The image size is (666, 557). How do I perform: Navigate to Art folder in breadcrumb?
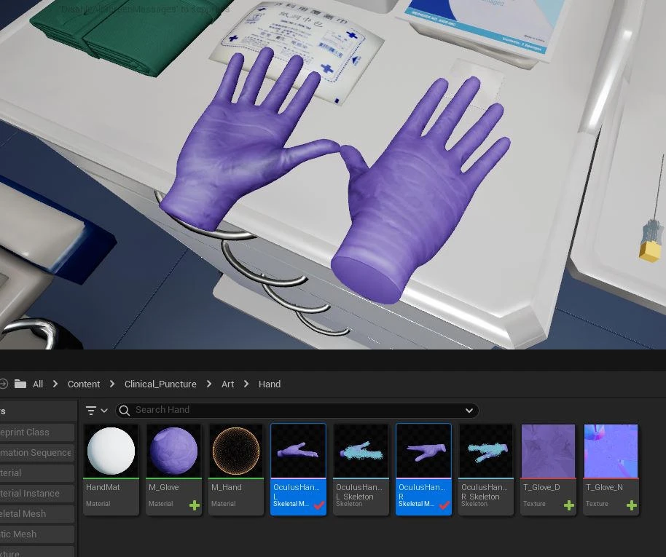[x=227, y=384]
